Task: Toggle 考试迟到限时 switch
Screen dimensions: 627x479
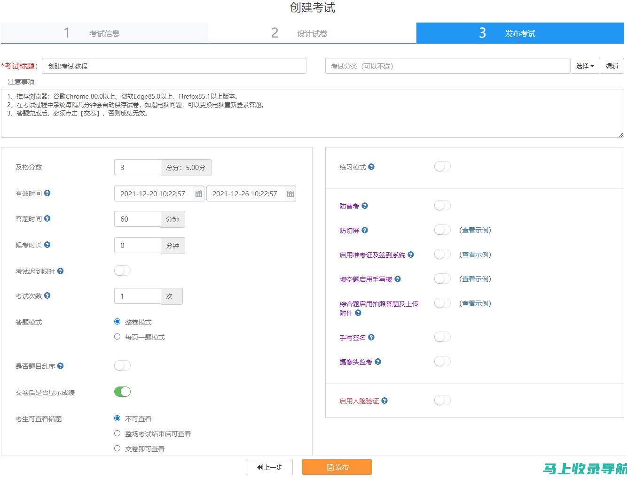Action: [122, 270]
